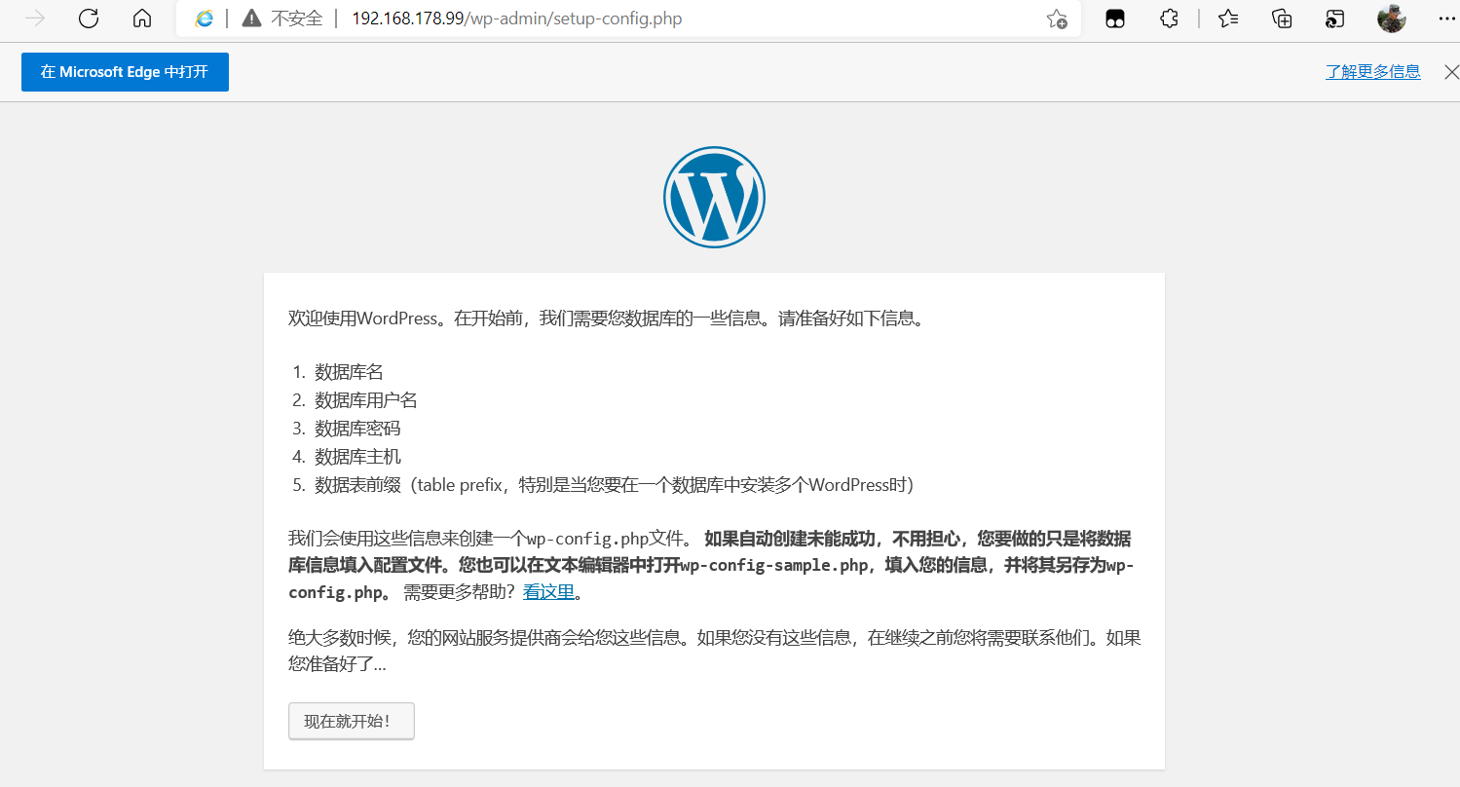Open the 了解更多信息 link

click(1373, 72)
